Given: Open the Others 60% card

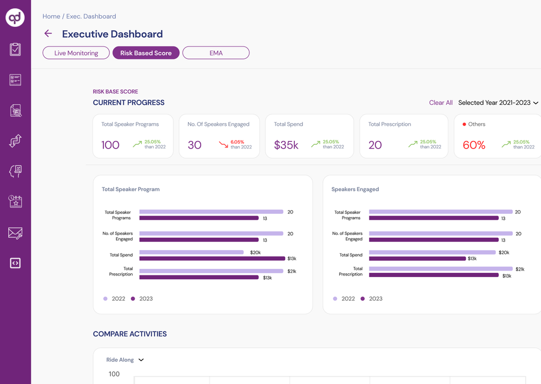Looking at the screenshot, I should pyautogui.click(x=498, y=137).
